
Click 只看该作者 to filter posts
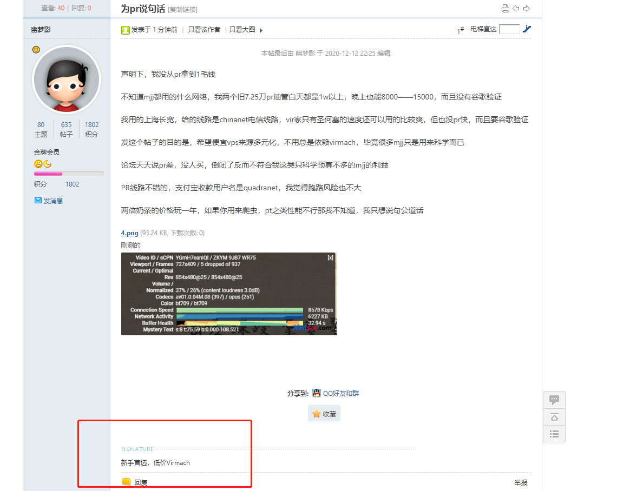tap(204, 30)
